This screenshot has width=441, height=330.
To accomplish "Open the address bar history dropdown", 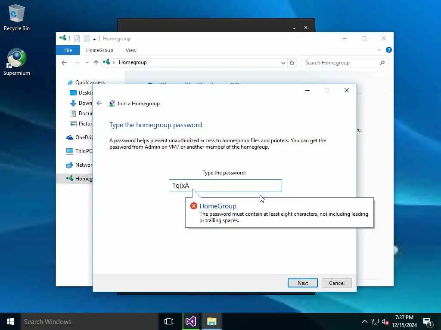I will pyautogui.click(x=283, y=63).
